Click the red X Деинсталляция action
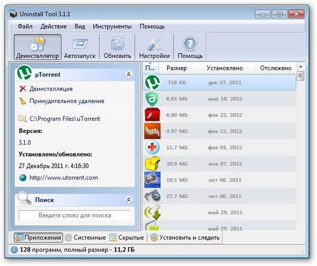317x266 pixels. tap(51, 89)
